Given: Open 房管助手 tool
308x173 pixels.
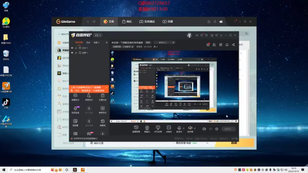Looking at the screenshot, I should tap(89, 97).
